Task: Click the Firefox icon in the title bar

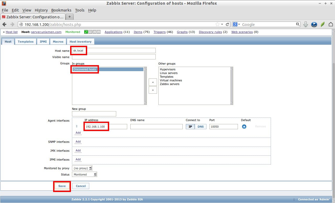Action: point(4,3)
